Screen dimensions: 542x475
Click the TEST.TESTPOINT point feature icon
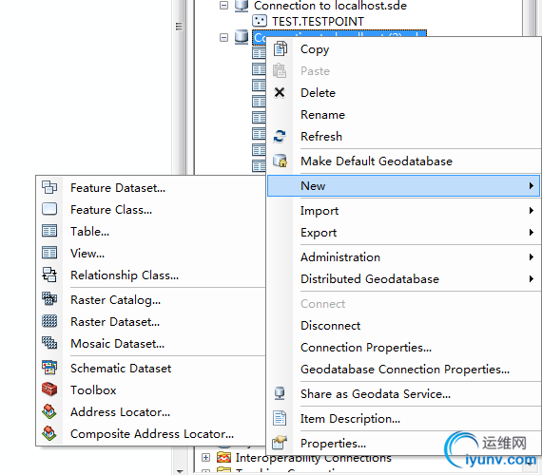[260, 21]
